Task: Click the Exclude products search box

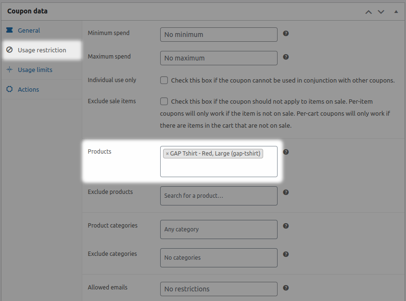Action: coord(218,195)
